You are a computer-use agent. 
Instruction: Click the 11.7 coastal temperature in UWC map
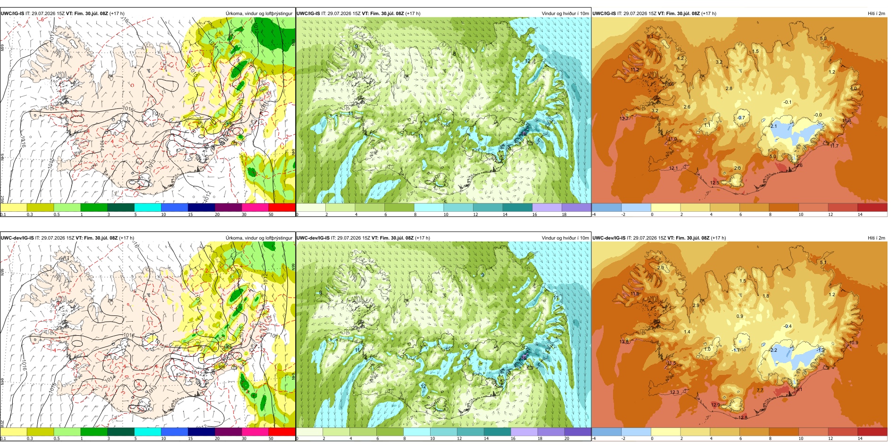pyautogui.click(x=834, y=146)
